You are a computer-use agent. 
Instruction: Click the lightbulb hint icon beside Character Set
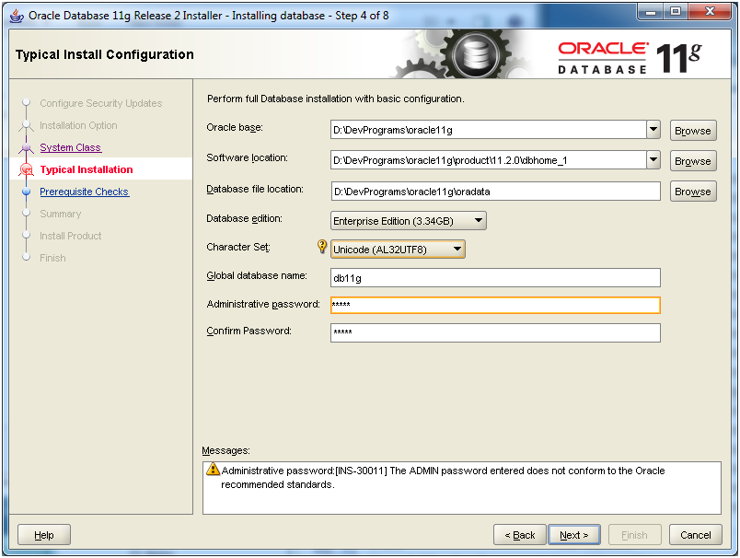pyautogui.click(x=322, y=247)
